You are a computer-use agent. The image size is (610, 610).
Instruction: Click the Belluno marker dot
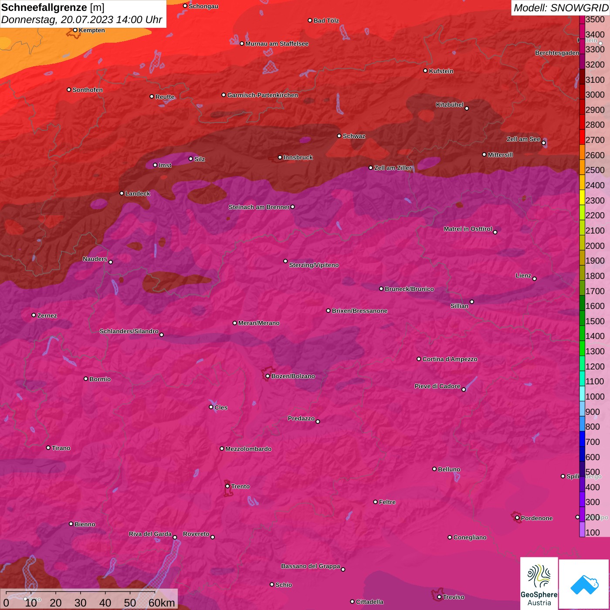(x=434, y=469)
